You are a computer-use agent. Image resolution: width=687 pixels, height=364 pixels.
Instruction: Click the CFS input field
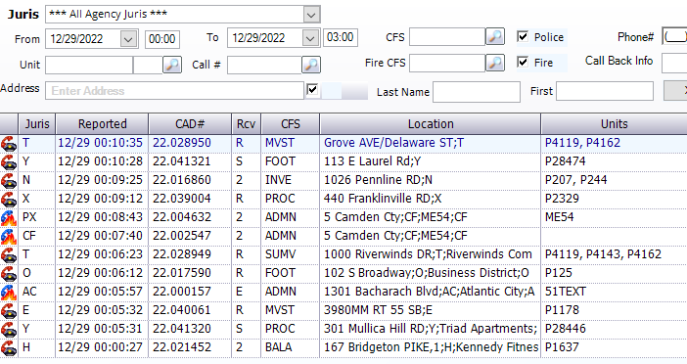click(x=447, y=37)
